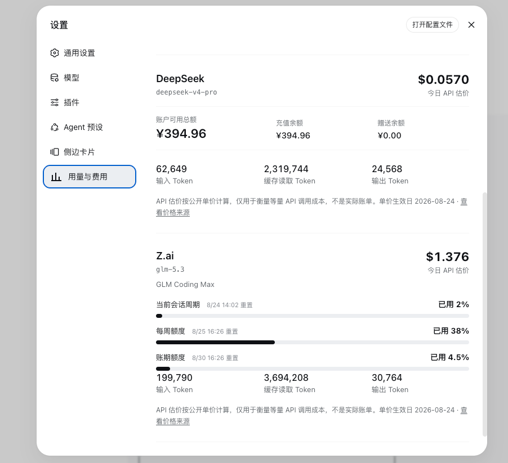
Task: Click the gear icon beside 通用设置
Action: point(55,53)
